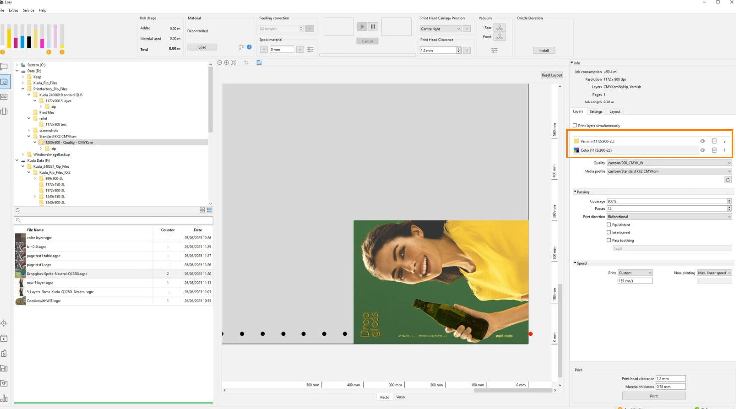Viewport: 736px width, 409px height.
Task: Click the Reset Layout button
Action: click(x=552, y=75)
